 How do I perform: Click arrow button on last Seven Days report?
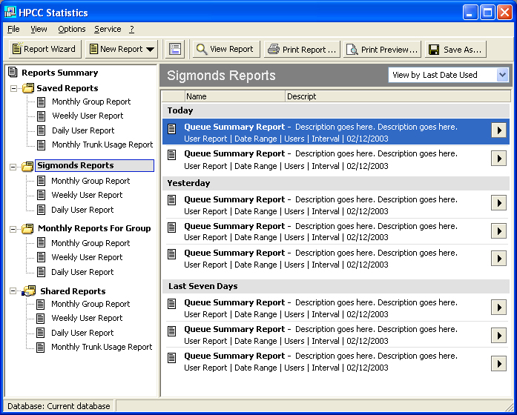pos(498,363)
